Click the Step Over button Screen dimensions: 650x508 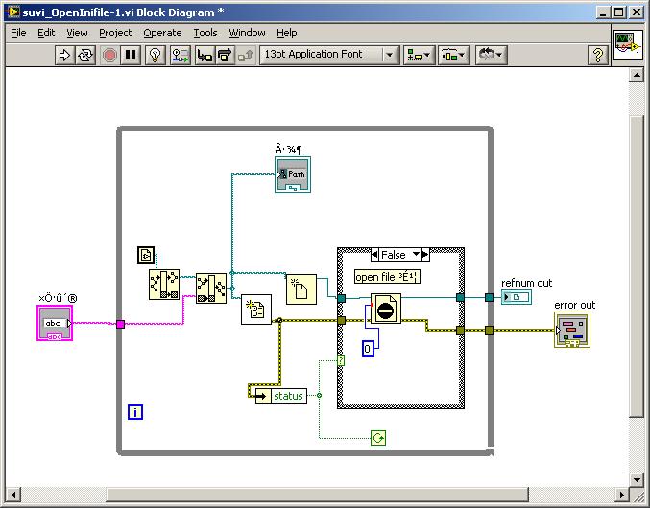pos(225,55)
